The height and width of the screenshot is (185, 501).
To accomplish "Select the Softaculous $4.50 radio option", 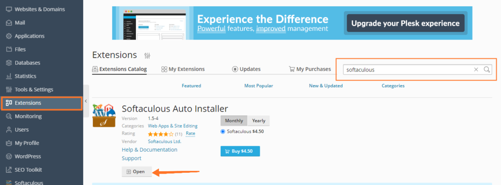I will [223, 131].
